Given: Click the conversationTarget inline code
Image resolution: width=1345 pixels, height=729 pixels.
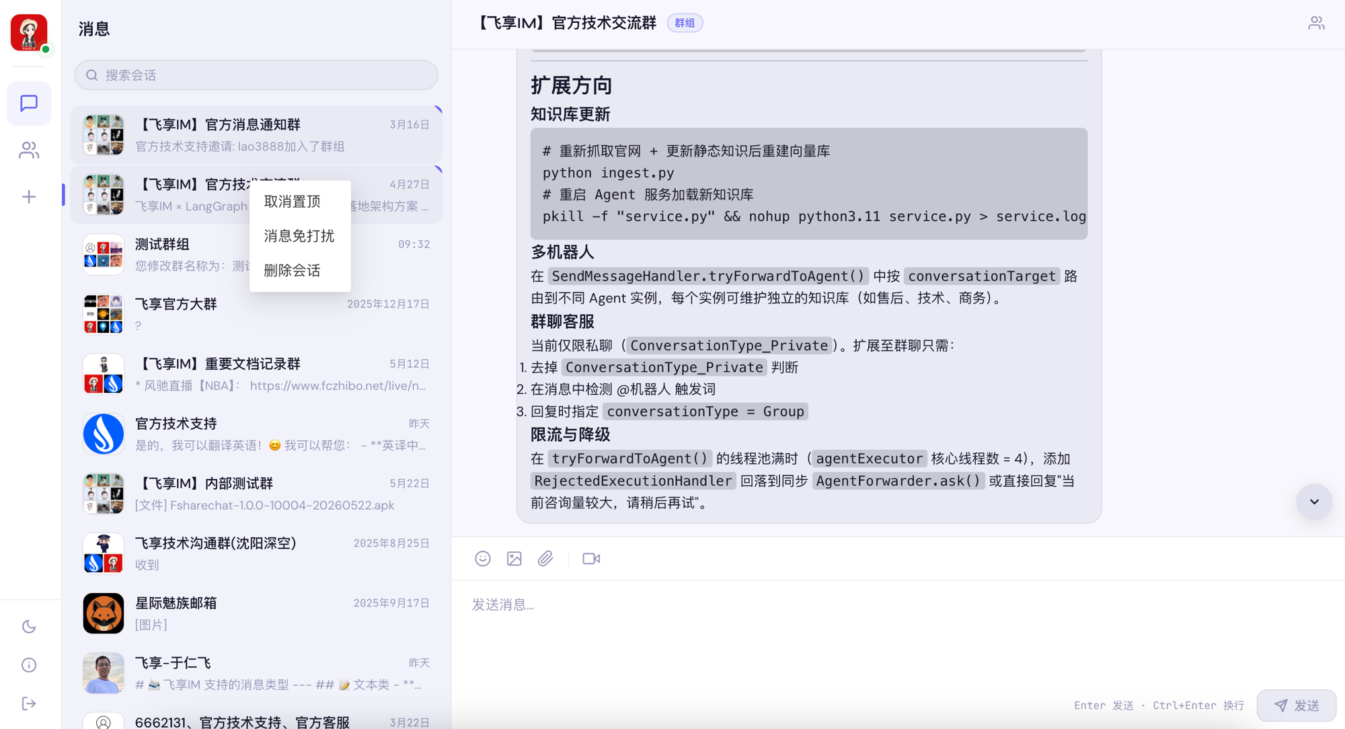Looking at the screenshot, I should click(x=982, y=276).
